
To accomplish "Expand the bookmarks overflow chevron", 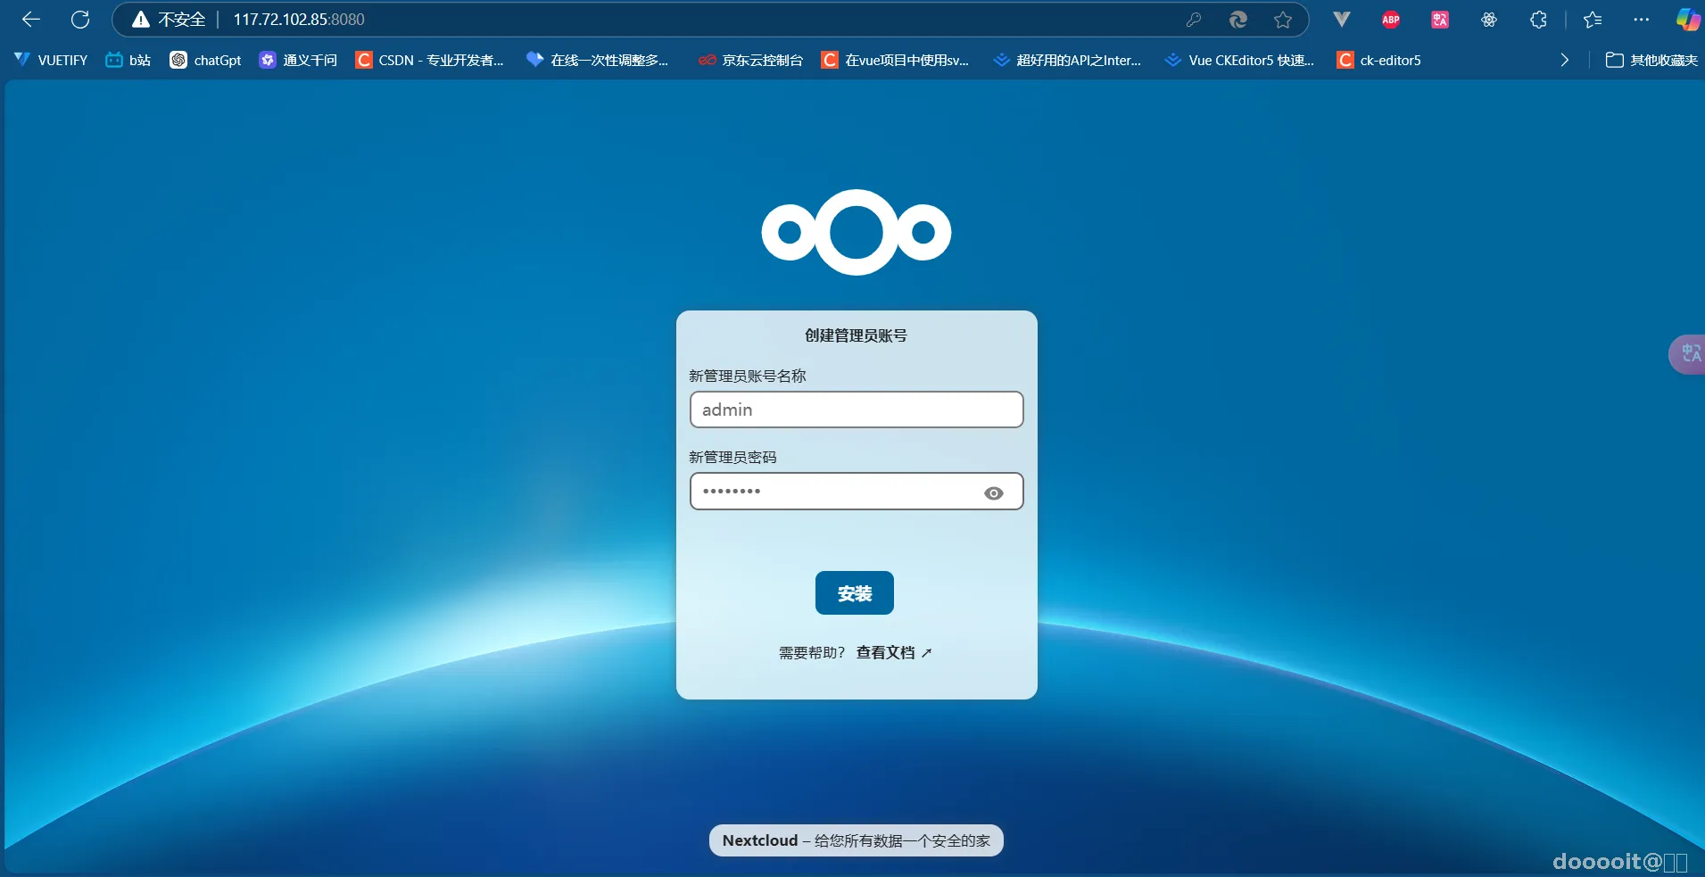I will (1565, 60).
